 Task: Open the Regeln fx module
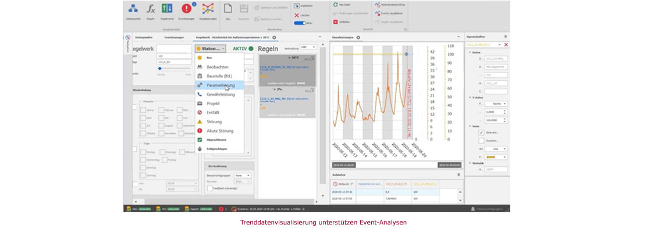coord(151,9)
